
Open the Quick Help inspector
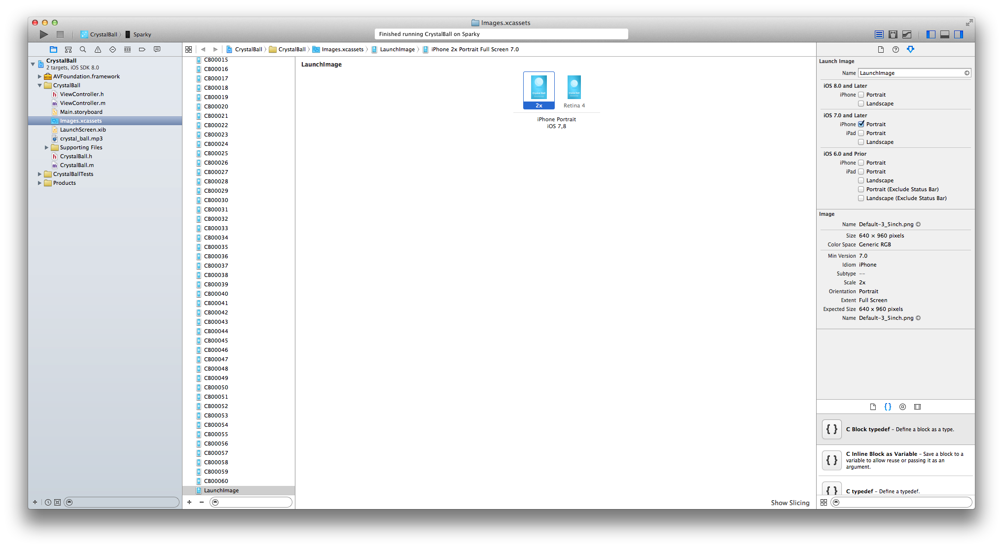(896, 49)
